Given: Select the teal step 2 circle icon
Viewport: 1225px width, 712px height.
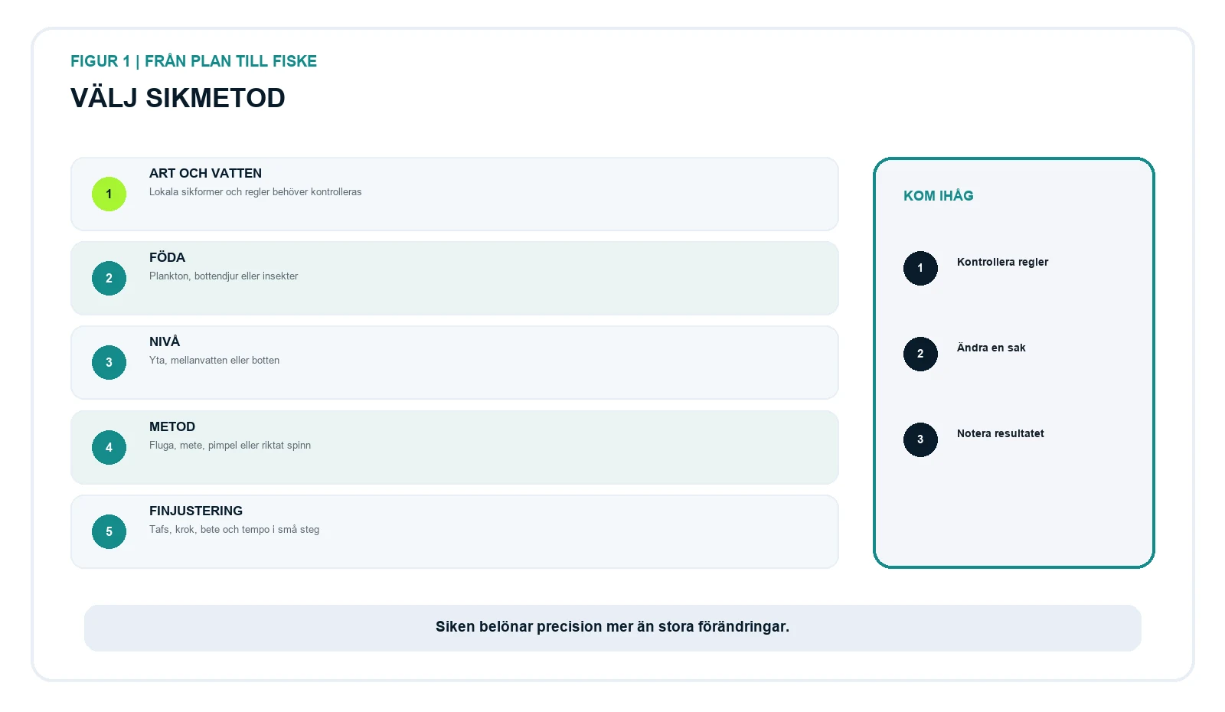Looking at the screenshot, I should (109, 278).
